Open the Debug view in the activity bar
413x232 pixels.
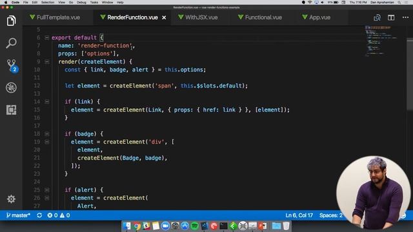point(11,88)
